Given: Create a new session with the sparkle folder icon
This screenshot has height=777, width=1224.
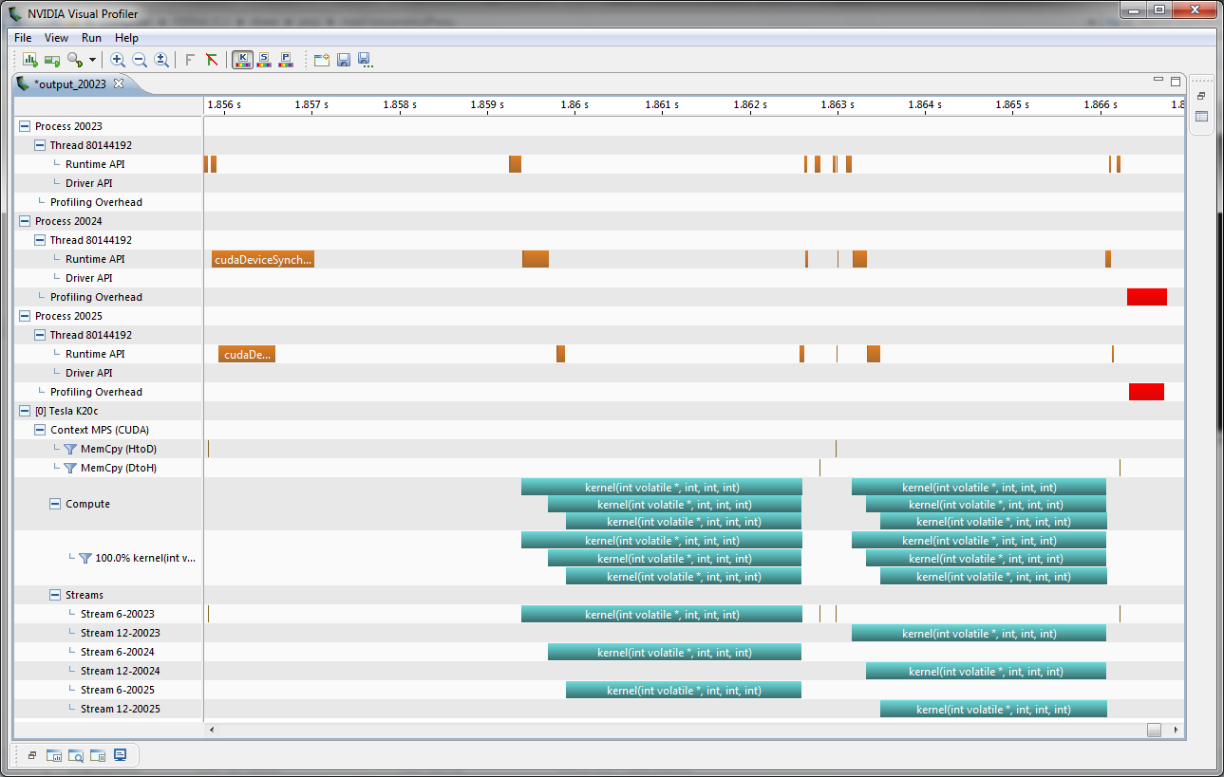Looking at the screenshot, I should click(x=322, y=60).
